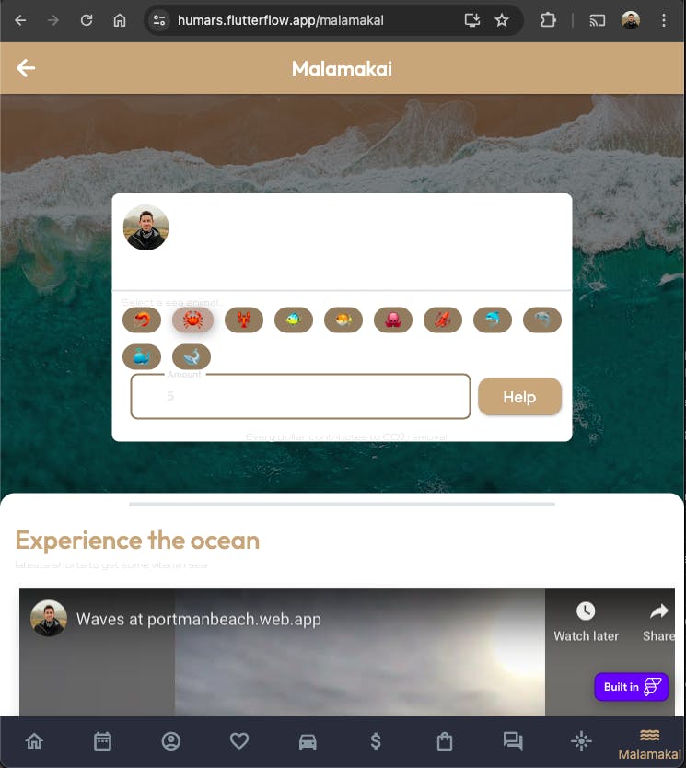The height and width of the screenshot is (768, 686).
Task: Click Watch later on the video
Action: coord(587,622)
